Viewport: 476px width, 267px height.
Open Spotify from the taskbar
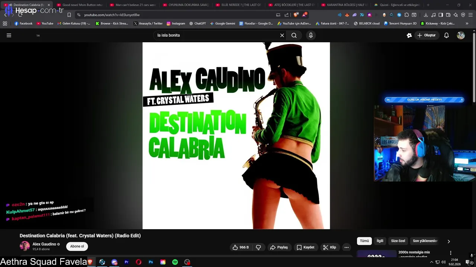(x=175, y=262)
